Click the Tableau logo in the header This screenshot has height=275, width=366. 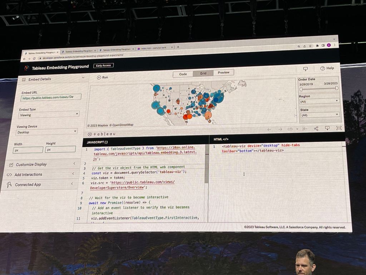27,68
